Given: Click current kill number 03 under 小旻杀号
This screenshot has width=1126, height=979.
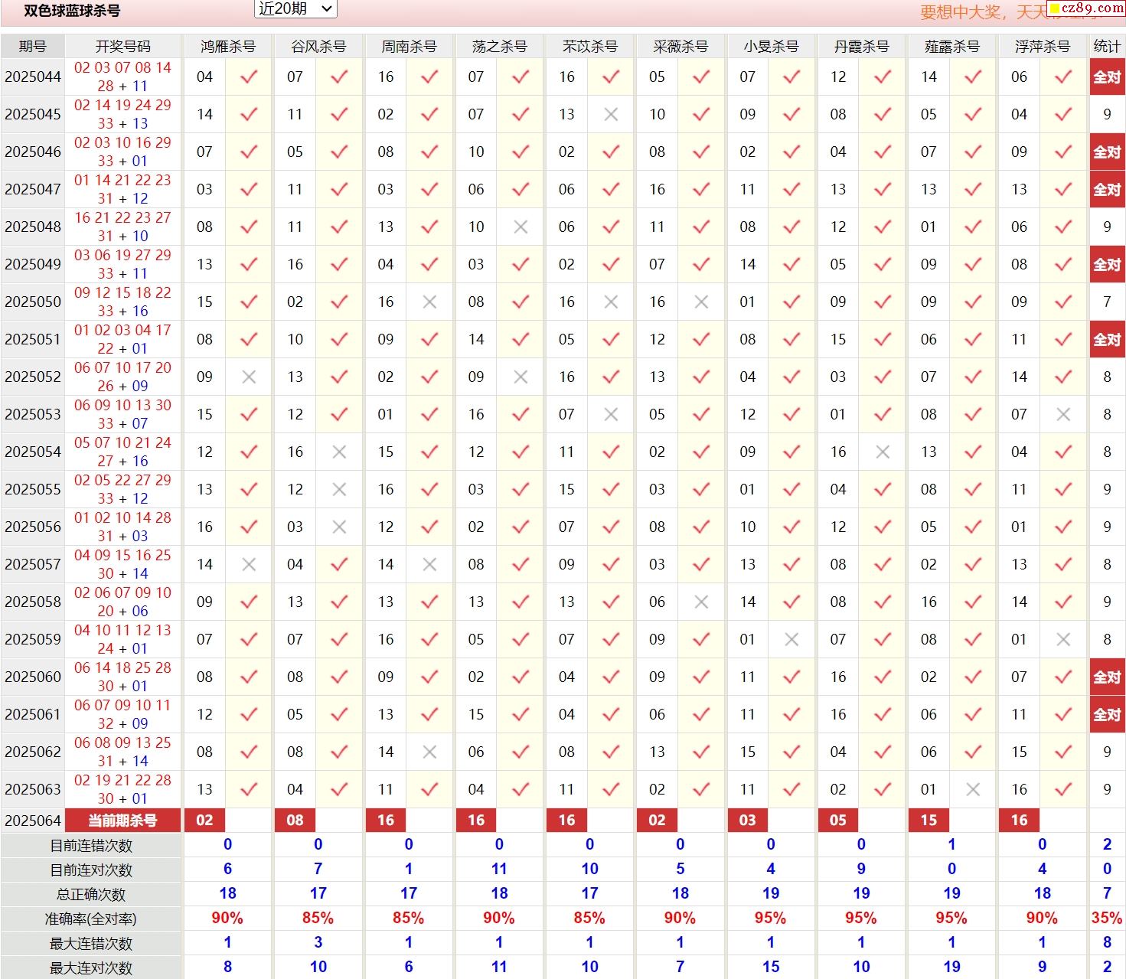Looking at the screenshot, I should click(x=748, y=821).
